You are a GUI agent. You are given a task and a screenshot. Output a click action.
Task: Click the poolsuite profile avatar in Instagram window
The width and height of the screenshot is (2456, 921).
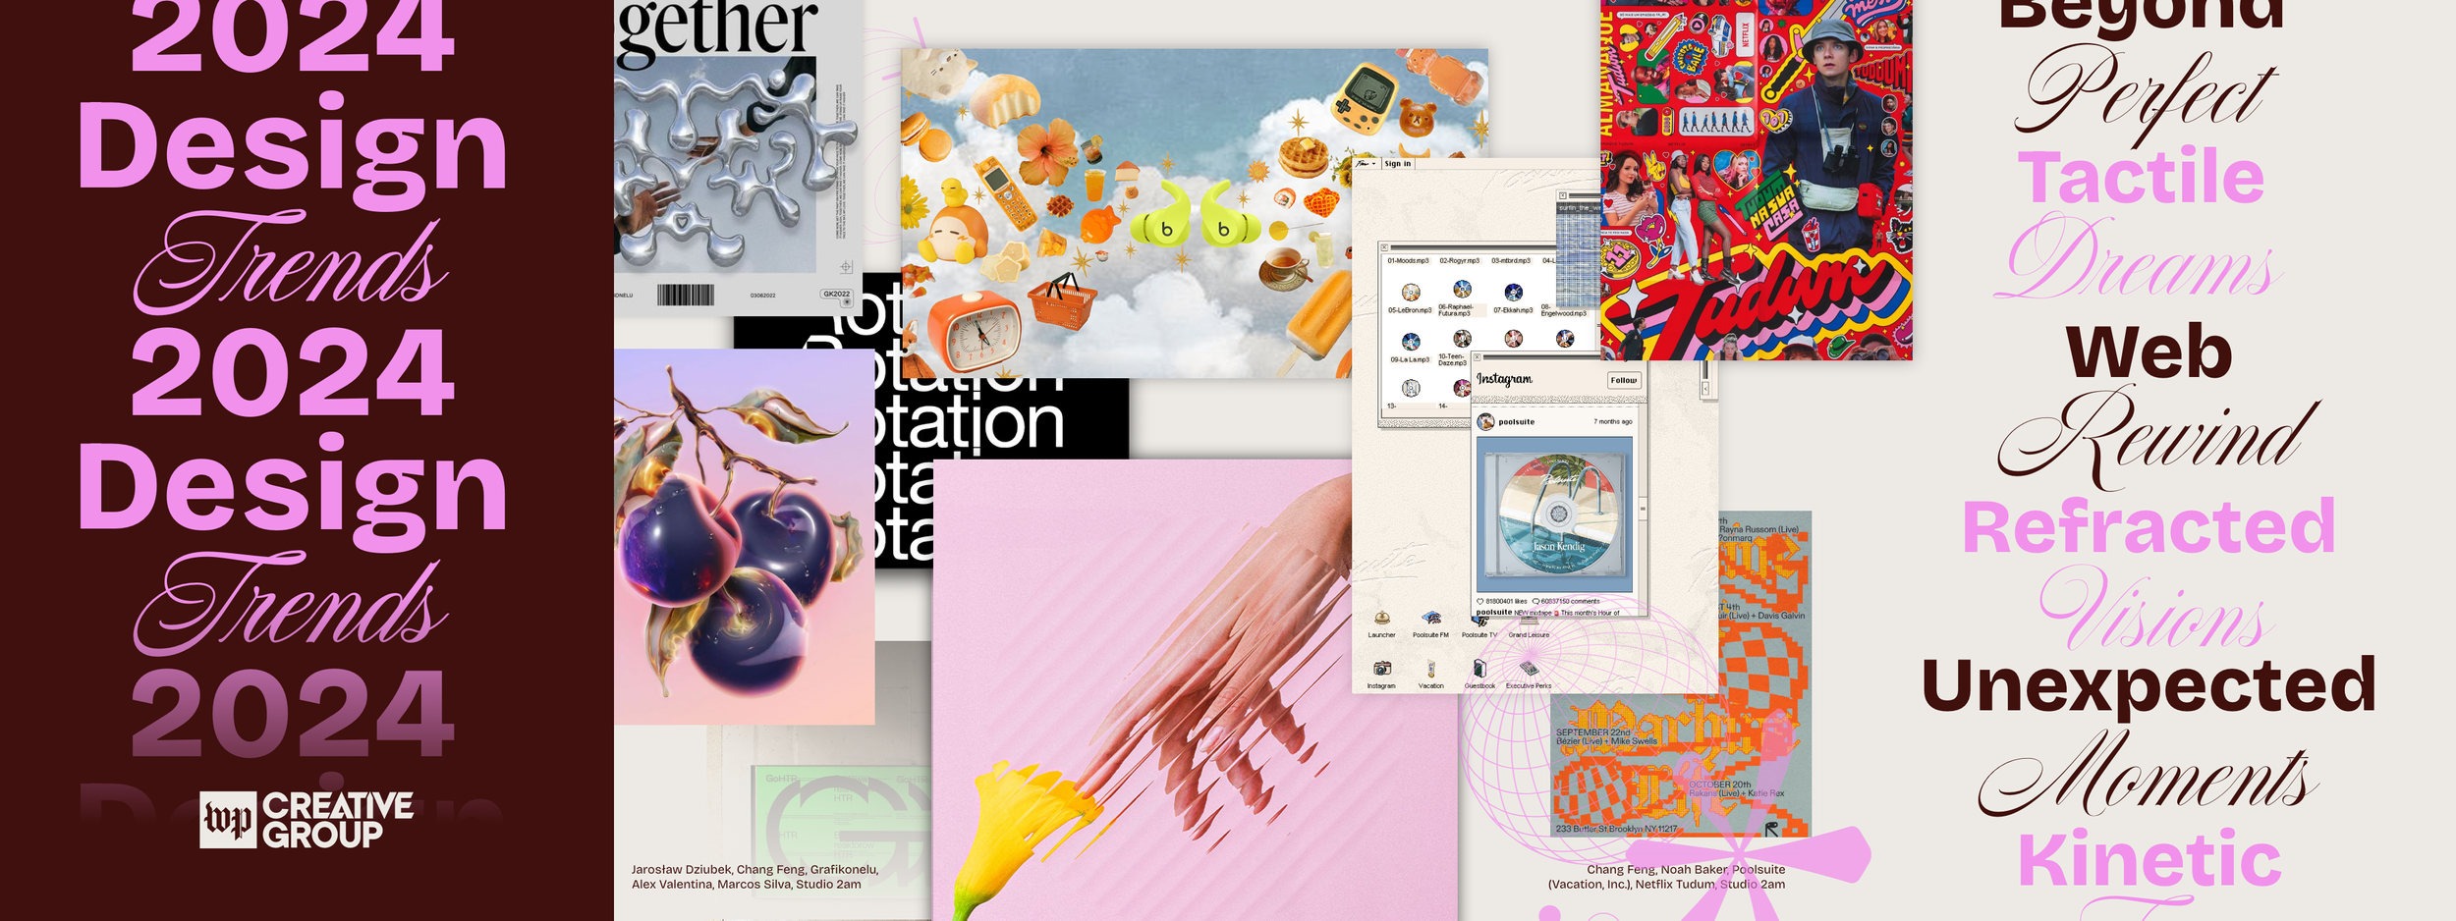pyautogui.click(x=1486, y=421)
